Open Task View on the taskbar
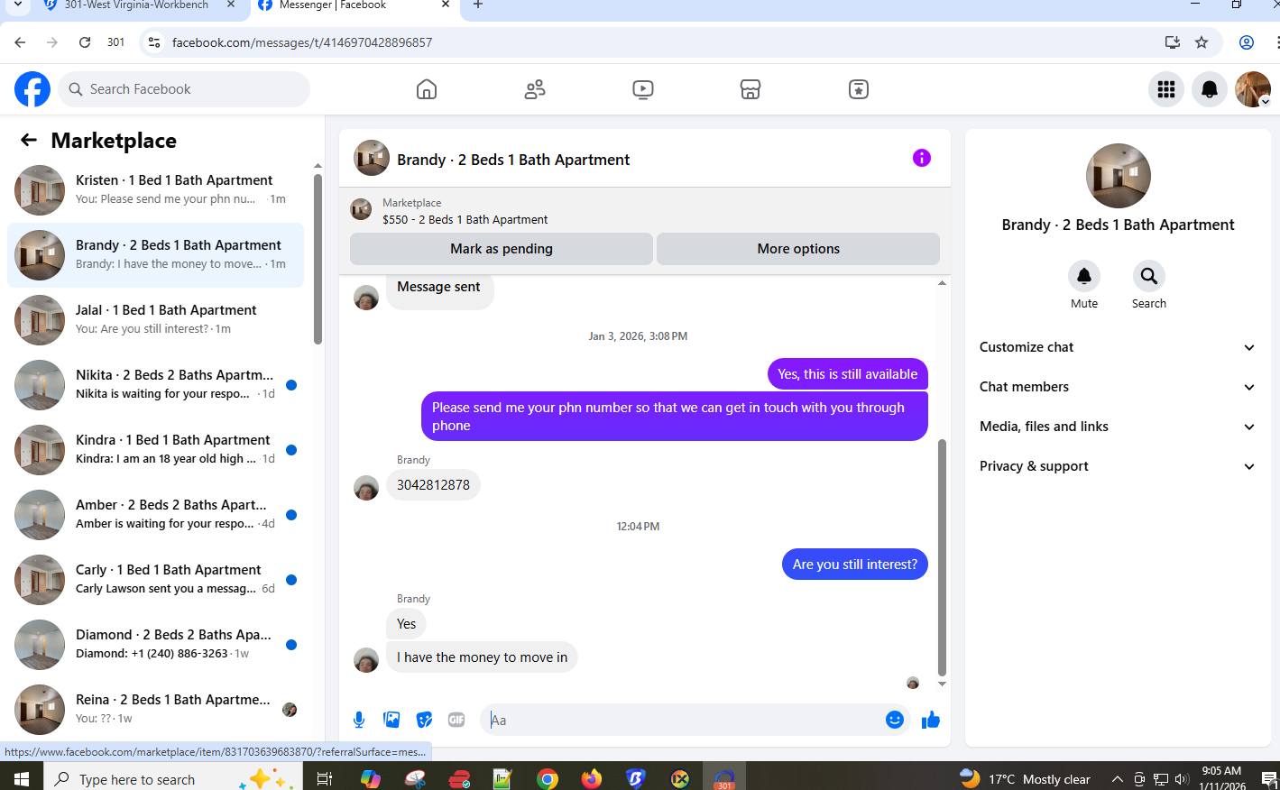Screen dimensions: 1280x790 [x=325, y=778]
